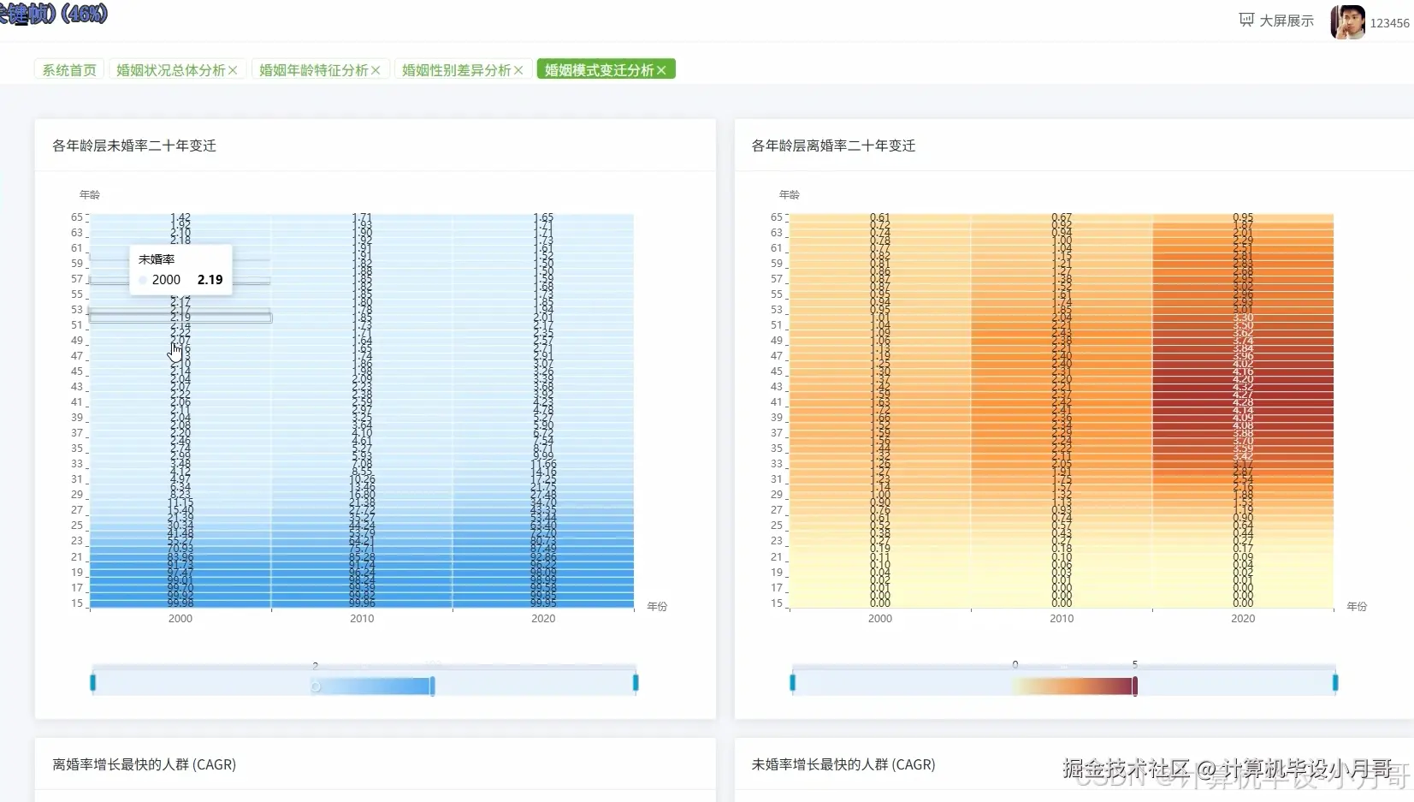Click the 1.42 top cell of 2000 unmarried column
Screen dimensions: 1414x802
coord(180,217)
